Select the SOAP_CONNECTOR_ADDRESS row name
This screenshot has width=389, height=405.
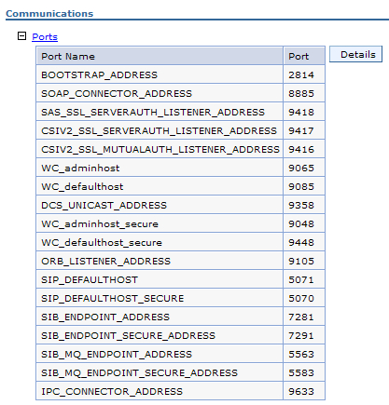117,93
